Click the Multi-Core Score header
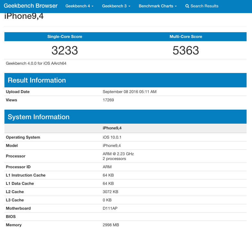 pos(186,37)
